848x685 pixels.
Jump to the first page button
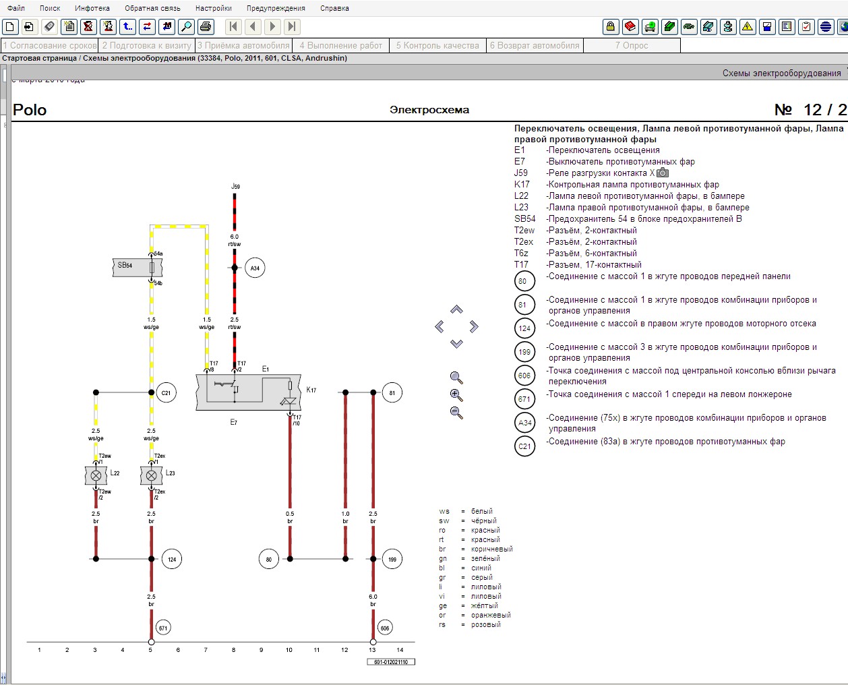tap(233, 27)
